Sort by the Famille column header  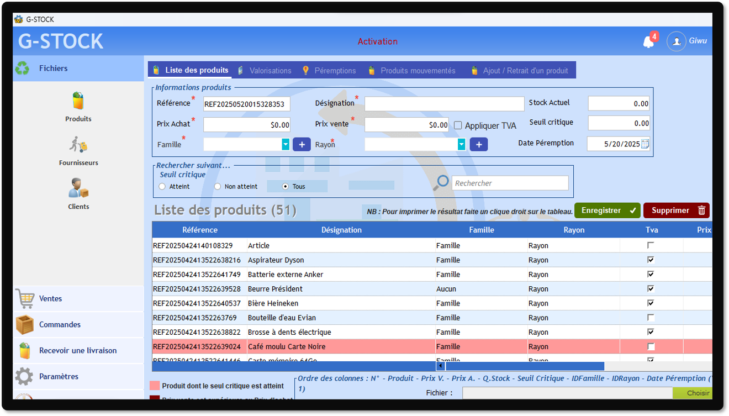[482, 230]
